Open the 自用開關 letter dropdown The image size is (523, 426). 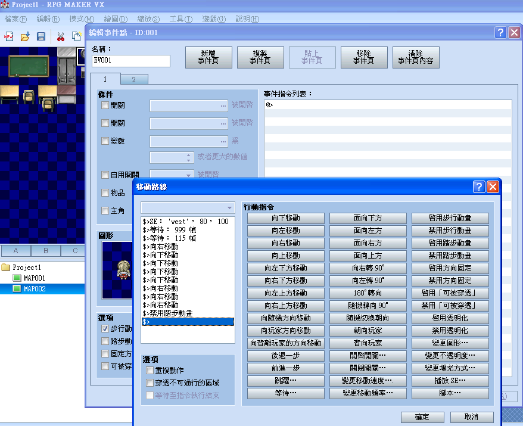tap(172, 175)
